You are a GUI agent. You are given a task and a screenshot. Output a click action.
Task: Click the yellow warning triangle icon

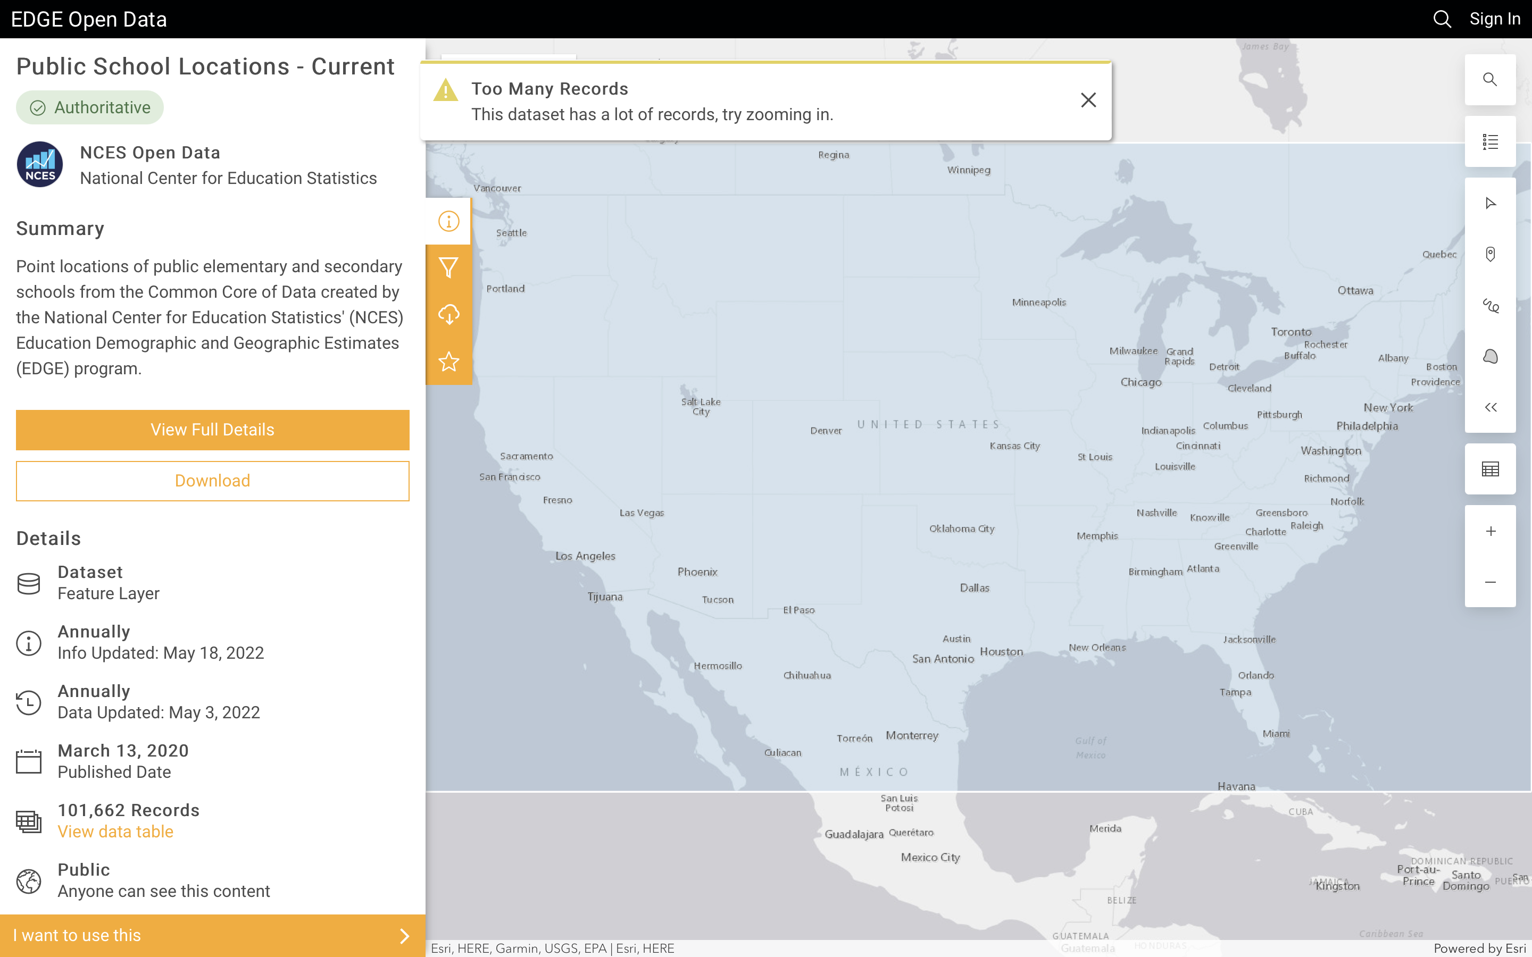(446, 90)
